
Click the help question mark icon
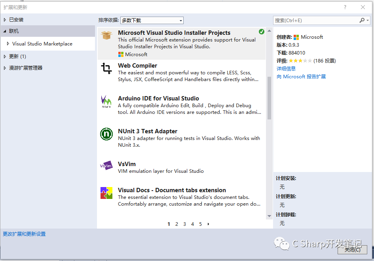345,7
